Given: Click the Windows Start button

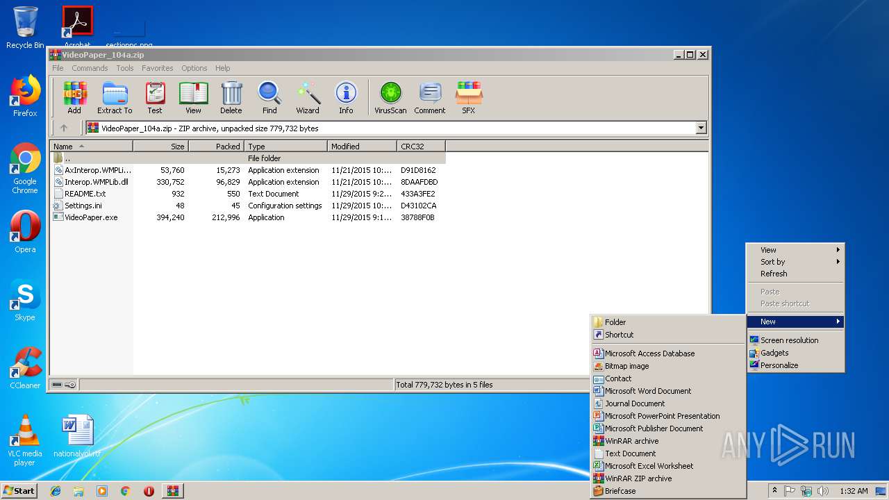Looking at the screenshot, I should click(19, 491).
